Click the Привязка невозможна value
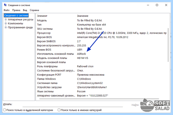Viewport: 173px width, 115px height. [x=91, y=75]
